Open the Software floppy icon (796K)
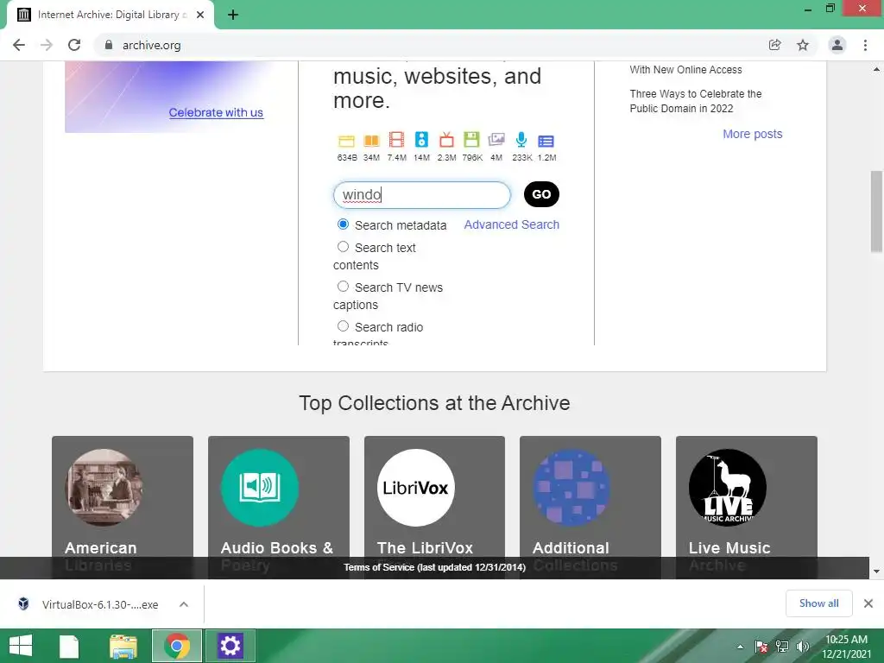884x663 pixels. click(471, 139)
